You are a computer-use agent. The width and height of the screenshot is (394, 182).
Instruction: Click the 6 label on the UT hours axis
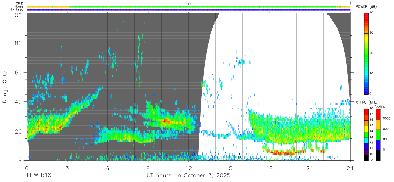[x=107, y=169]
